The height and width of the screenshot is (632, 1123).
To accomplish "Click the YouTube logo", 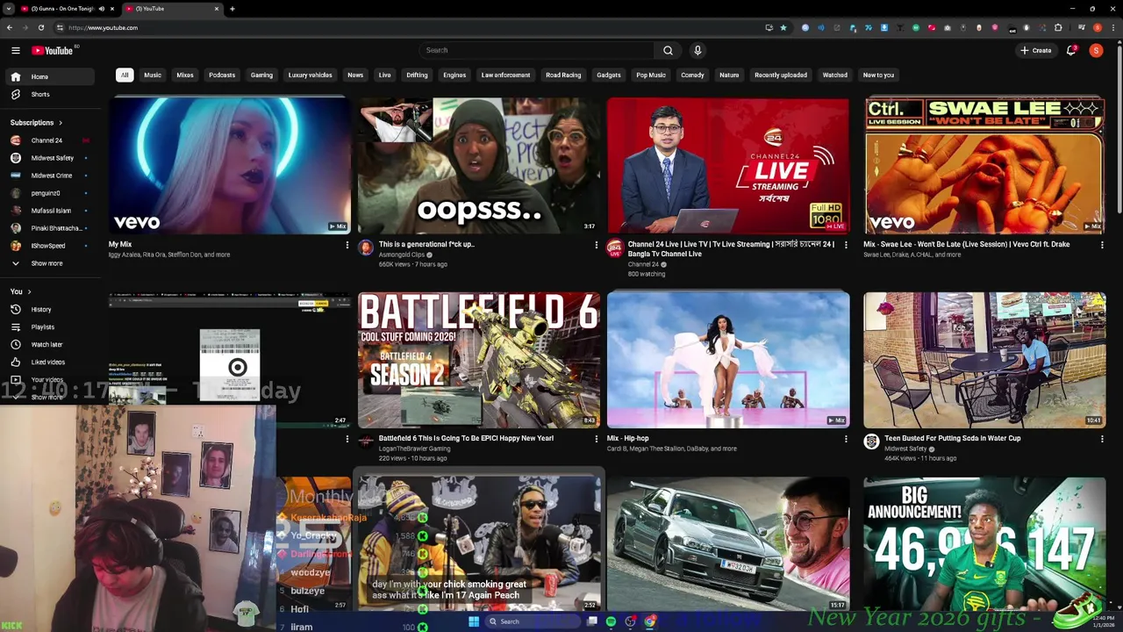I will point(53,50).
